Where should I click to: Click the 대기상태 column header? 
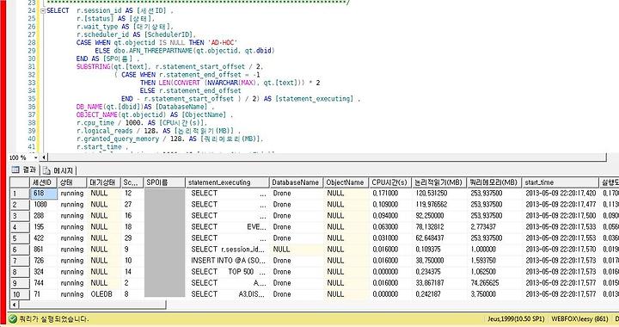pyautogui.click(x=103, y=182)
